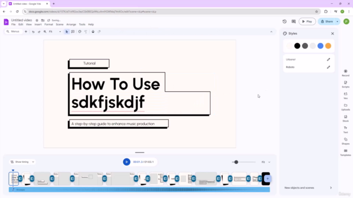353x198 pixels.
Task: Click the subtitle 'A step-by-step guide' text box
Action: tap(119, 124)
